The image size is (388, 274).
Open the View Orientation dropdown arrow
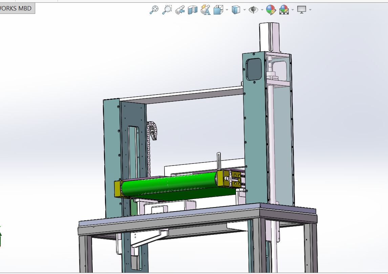pos(227,10)
